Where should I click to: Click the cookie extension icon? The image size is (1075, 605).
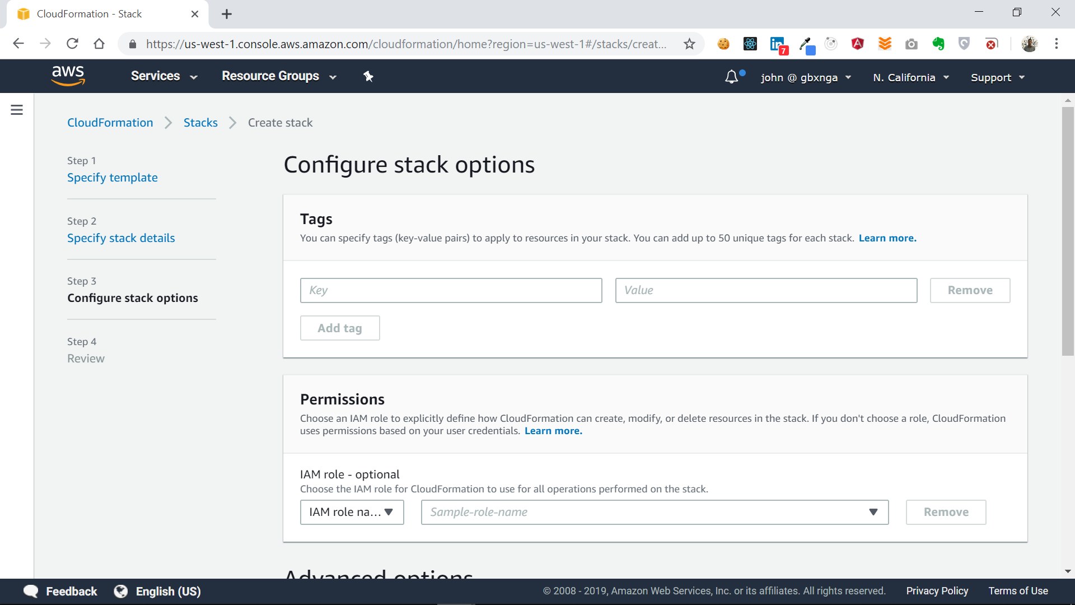[x=723, y=44]
